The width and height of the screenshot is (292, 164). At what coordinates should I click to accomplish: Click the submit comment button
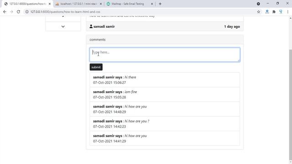coord(96,67)
